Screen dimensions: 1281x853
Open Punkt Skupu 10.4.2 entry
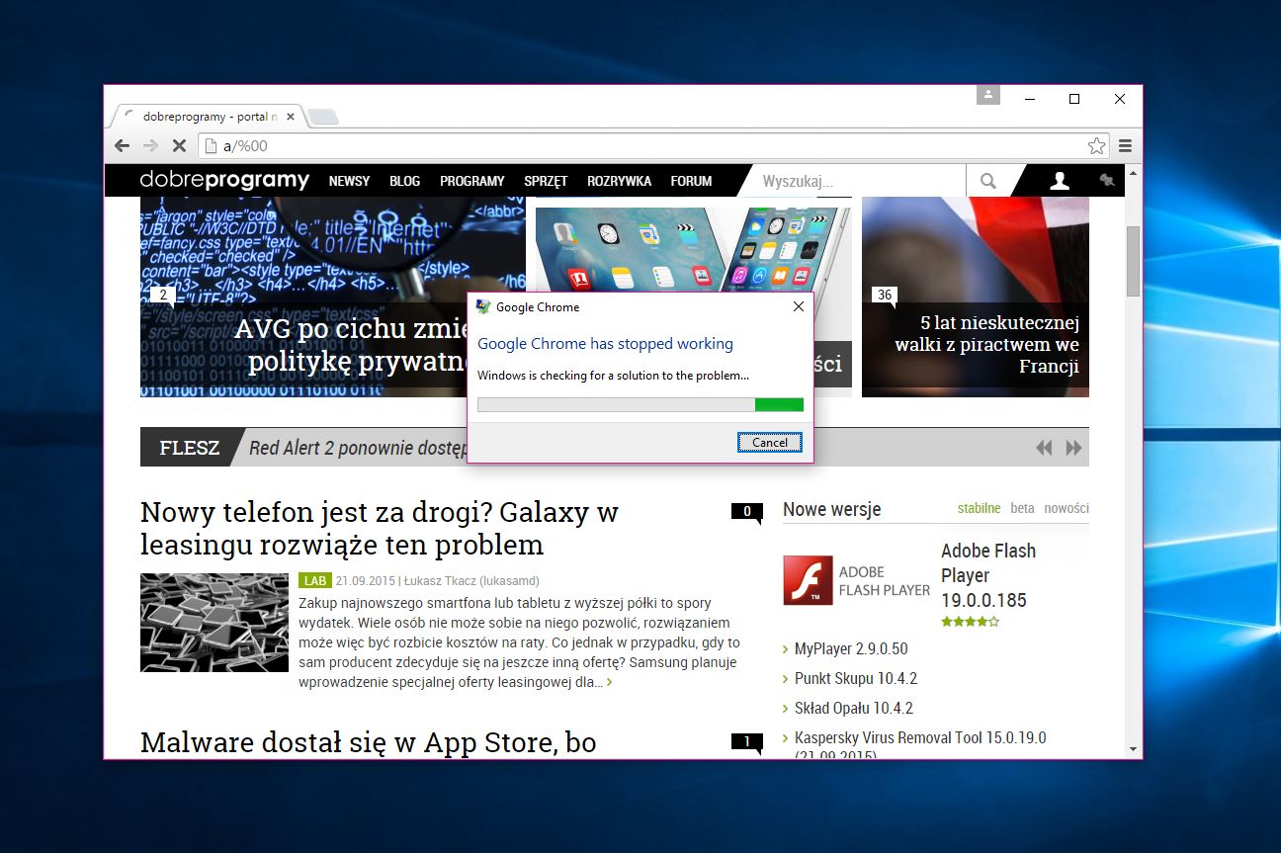(x=856, y=678)
